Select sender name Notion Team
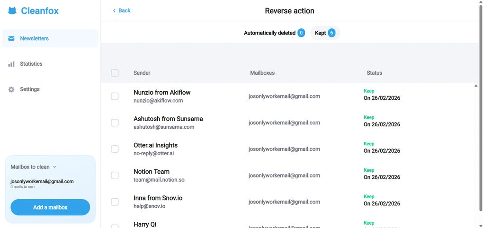 point(152,172)
